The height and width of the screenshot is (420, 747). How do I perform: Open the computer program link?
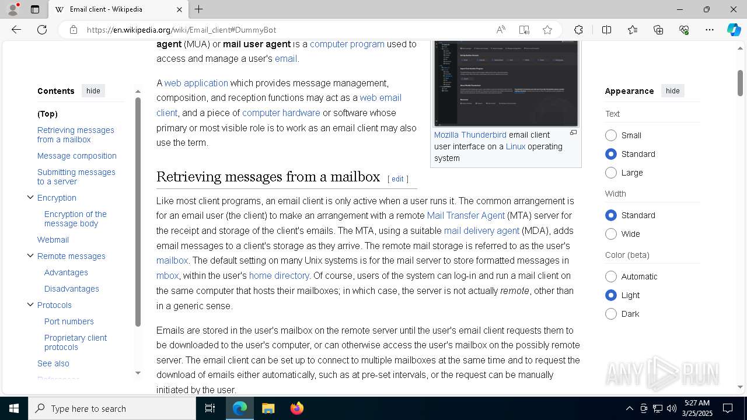(x=347, y=44)
